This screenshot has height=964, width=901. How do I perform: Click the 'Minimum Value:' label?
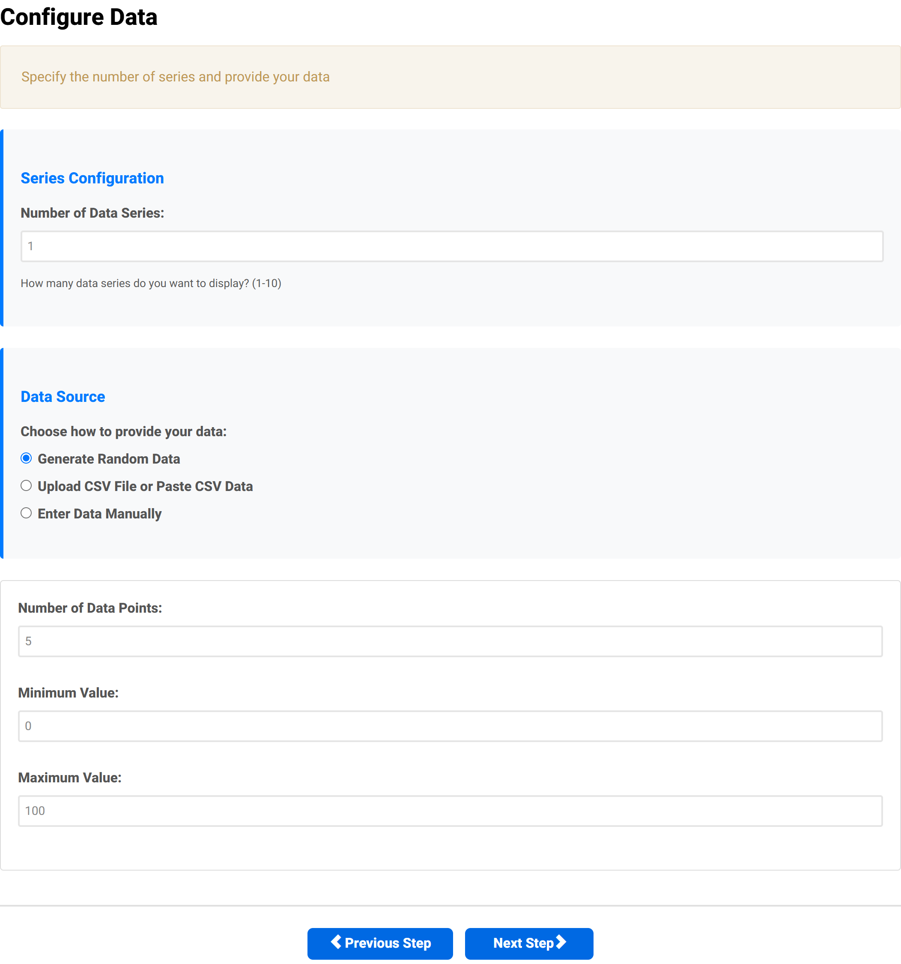(69, 693)
